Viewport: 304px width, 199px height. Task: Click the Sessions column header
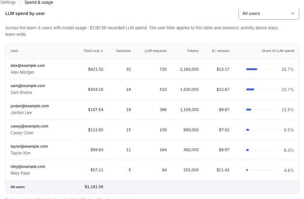(123, 51)
